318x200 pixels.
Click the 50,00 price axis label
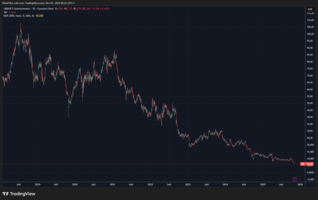(x=310, y=103)
